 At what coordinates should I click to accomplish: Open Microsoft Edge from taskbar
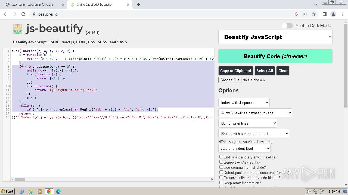pyautogui.click(x=58, y=191)
